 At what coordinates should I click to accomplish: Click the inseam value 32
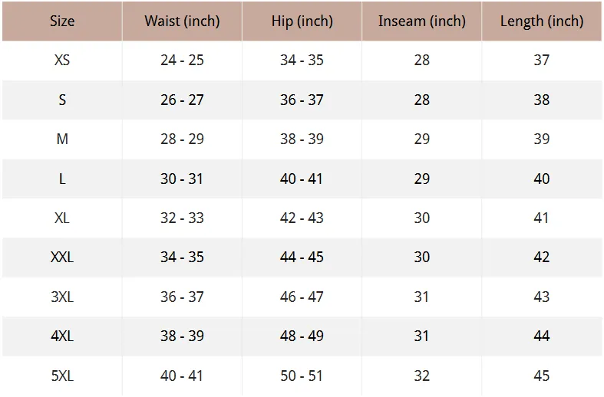coord(422,376)
